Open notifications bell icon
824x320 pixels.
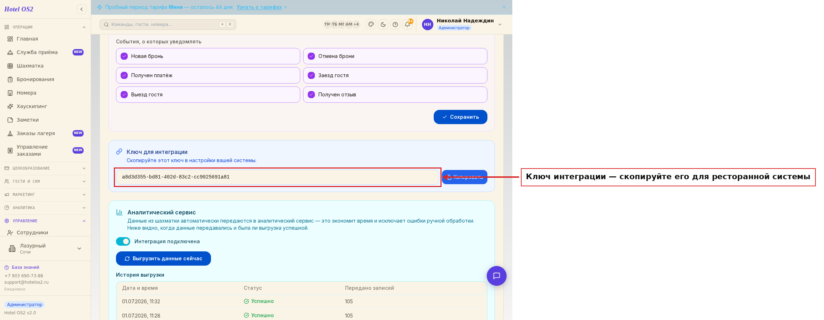[407, 25]
